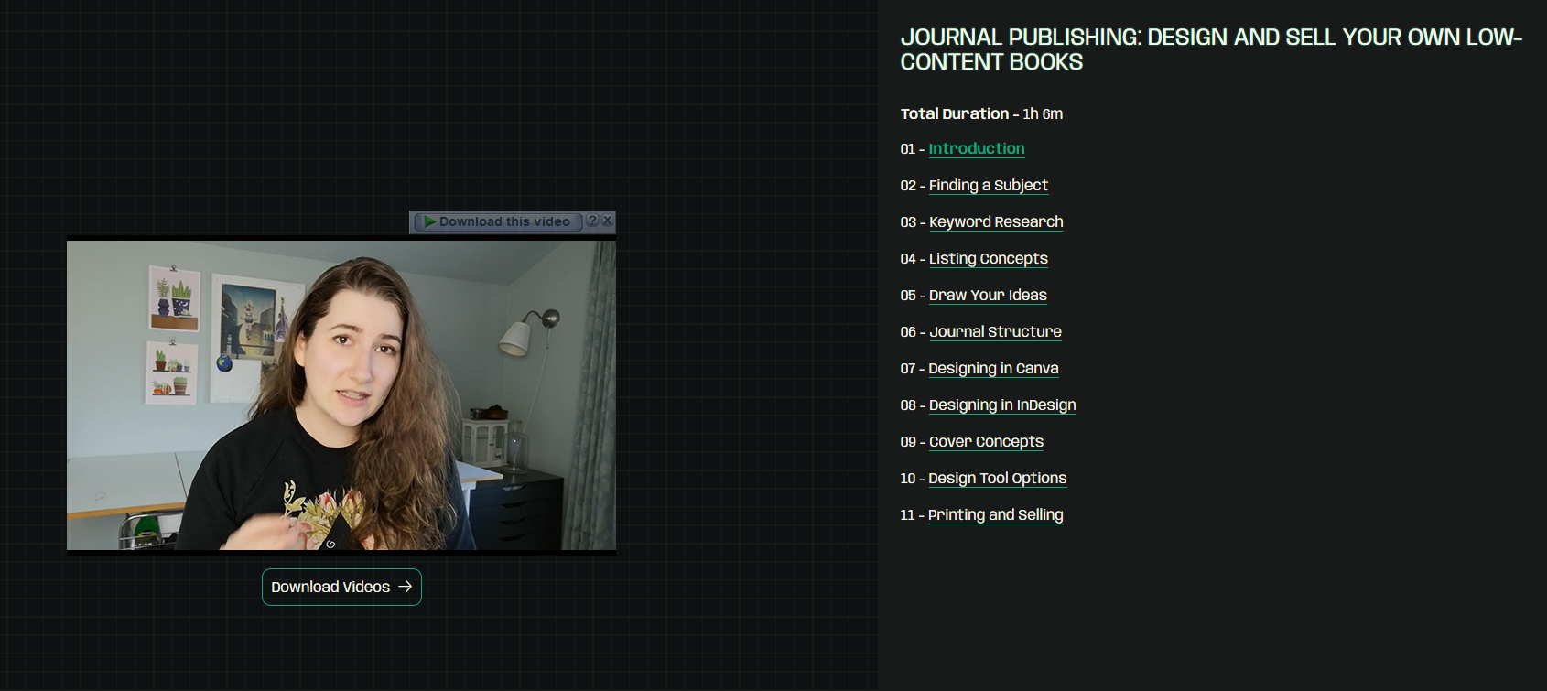Click the Journal Publishing course title
This screenshot has height=691, width=1547.
1210,49
